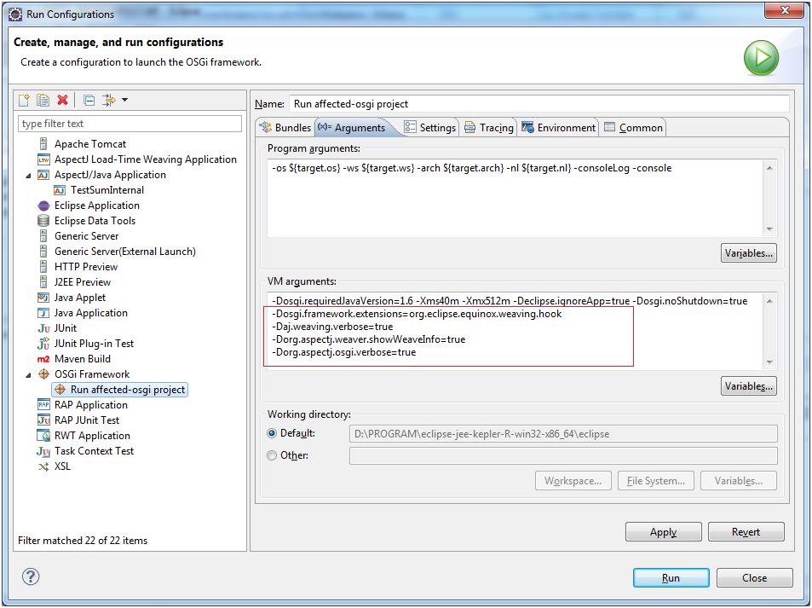
Task: Delete selected configuration with red X icon
Action: [x=63, y=100]
